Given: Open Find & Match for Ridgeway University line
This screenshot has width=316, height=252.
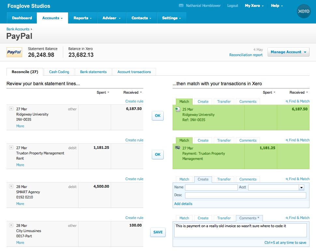Looking at the screenshot, I should pos(298,101).
